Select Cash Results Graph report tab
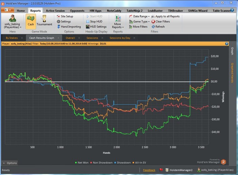Image resolution: width=238 pixels, height=175 pixels. point(42,38)
